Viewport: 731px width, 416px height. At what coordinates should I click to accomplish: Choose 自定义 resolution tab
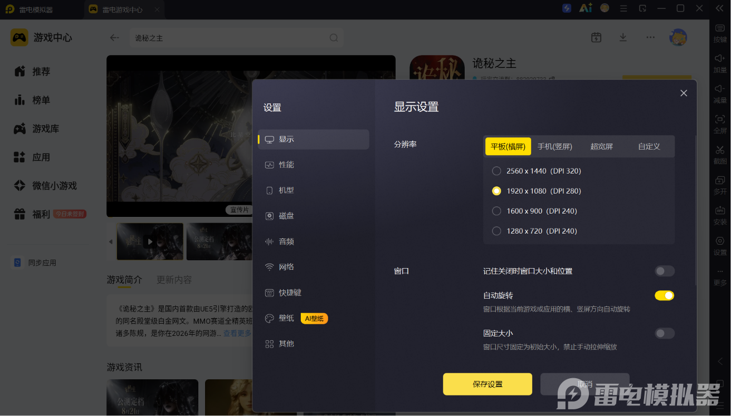649,146
